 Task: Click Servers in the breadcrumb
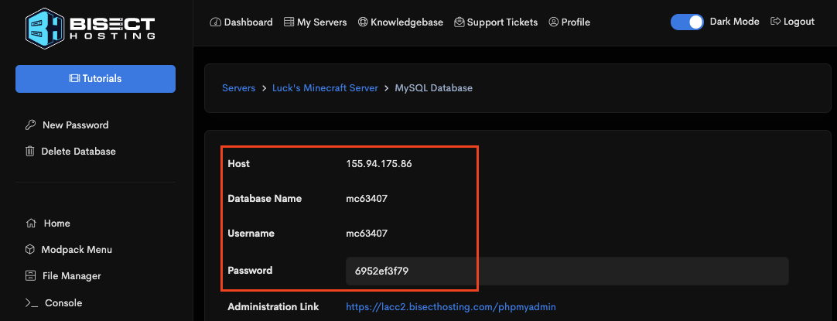238,88
